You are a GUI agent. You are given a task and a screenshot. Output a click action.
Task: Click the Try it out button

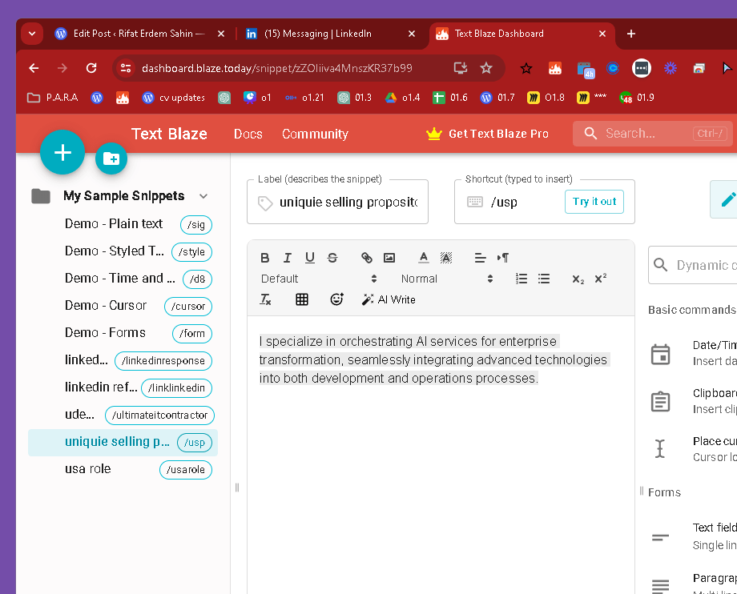[x=594, y=202]
